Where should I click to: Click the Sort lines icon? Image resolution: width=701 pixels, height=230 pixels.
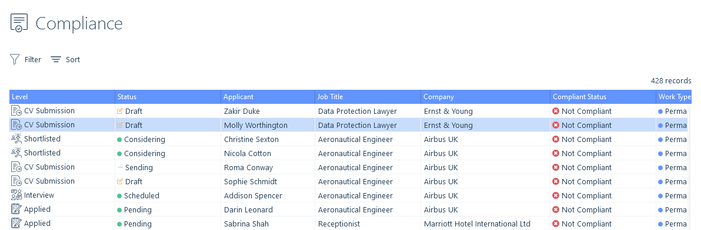pos(55,59)
